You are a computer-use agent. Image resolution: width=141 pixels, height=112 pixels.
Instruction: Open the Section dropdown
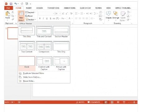point(30,19)
